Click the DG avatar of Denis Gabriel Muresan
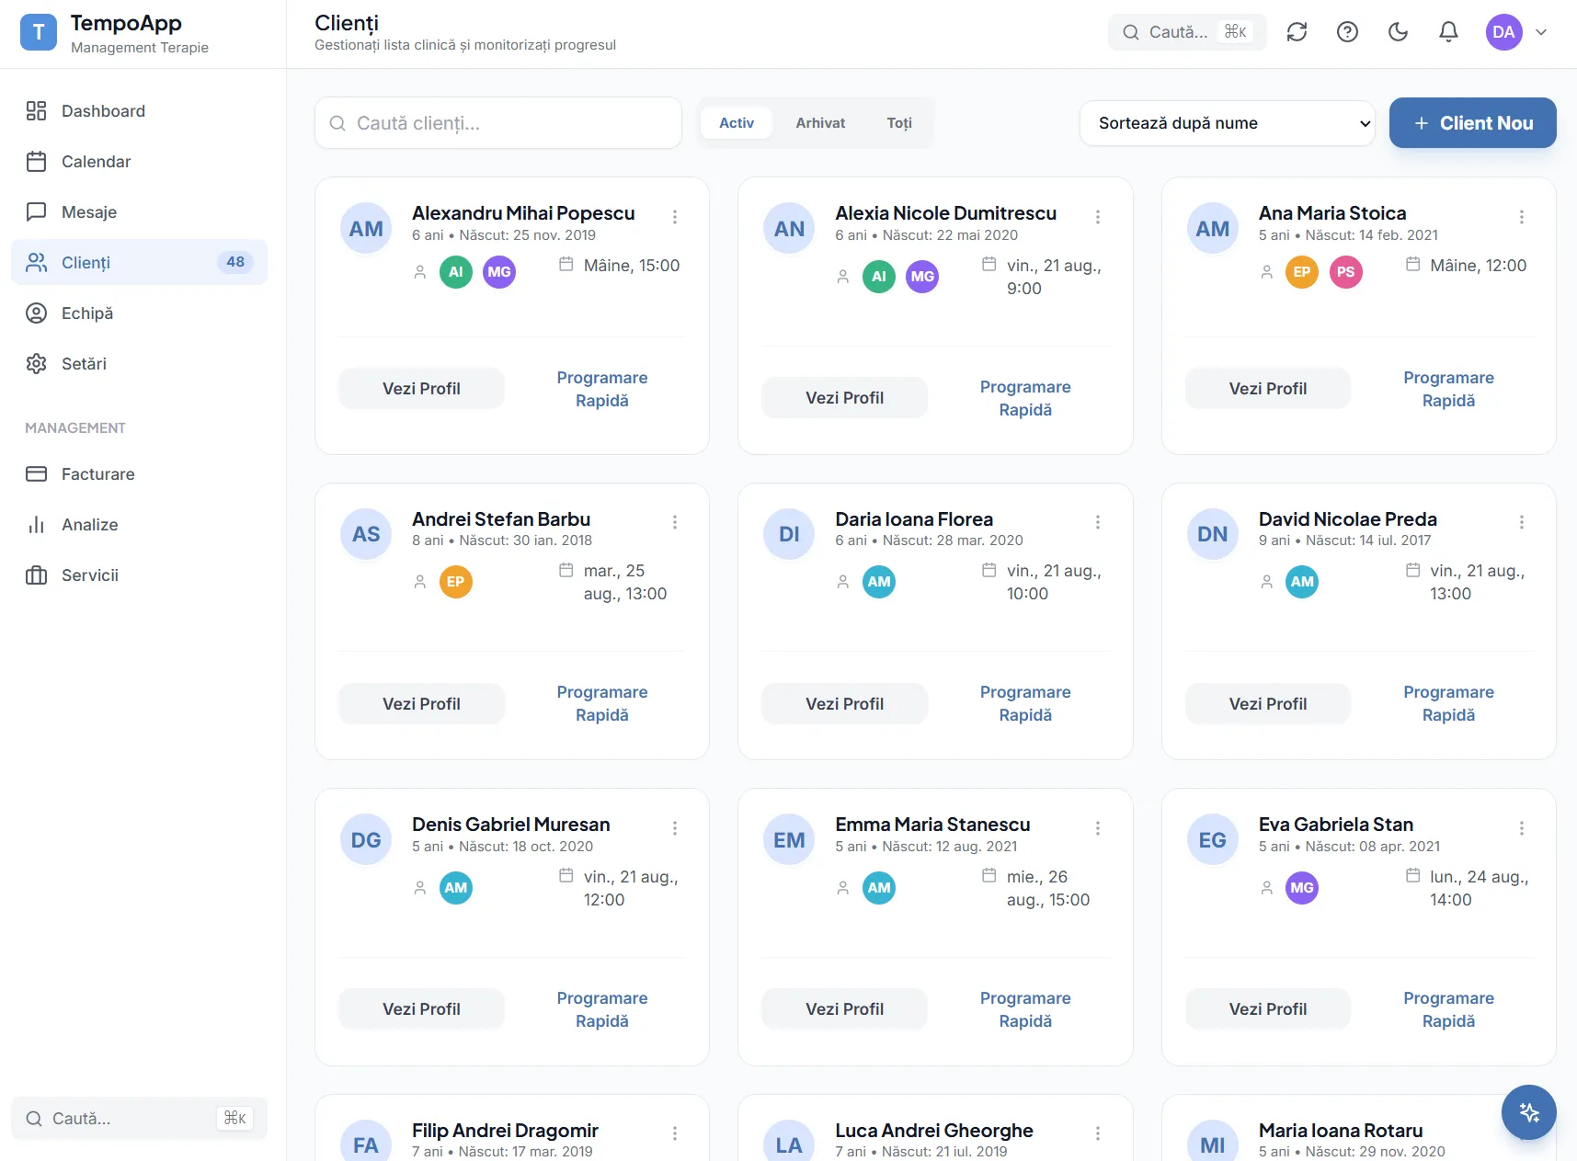This screenshot has height=1161, width=1577. point(366,840)
